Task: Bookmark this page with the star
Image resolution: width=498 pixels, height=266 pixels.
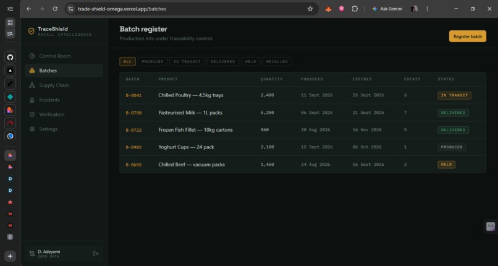Action: pyautogui.click(x=310, y=9)
